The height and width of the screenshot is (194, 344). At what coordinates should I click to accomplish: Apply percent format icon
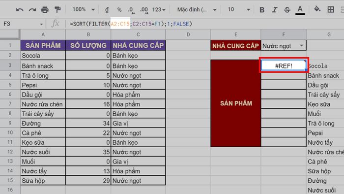pyautogui.click(x=119, y=10)
